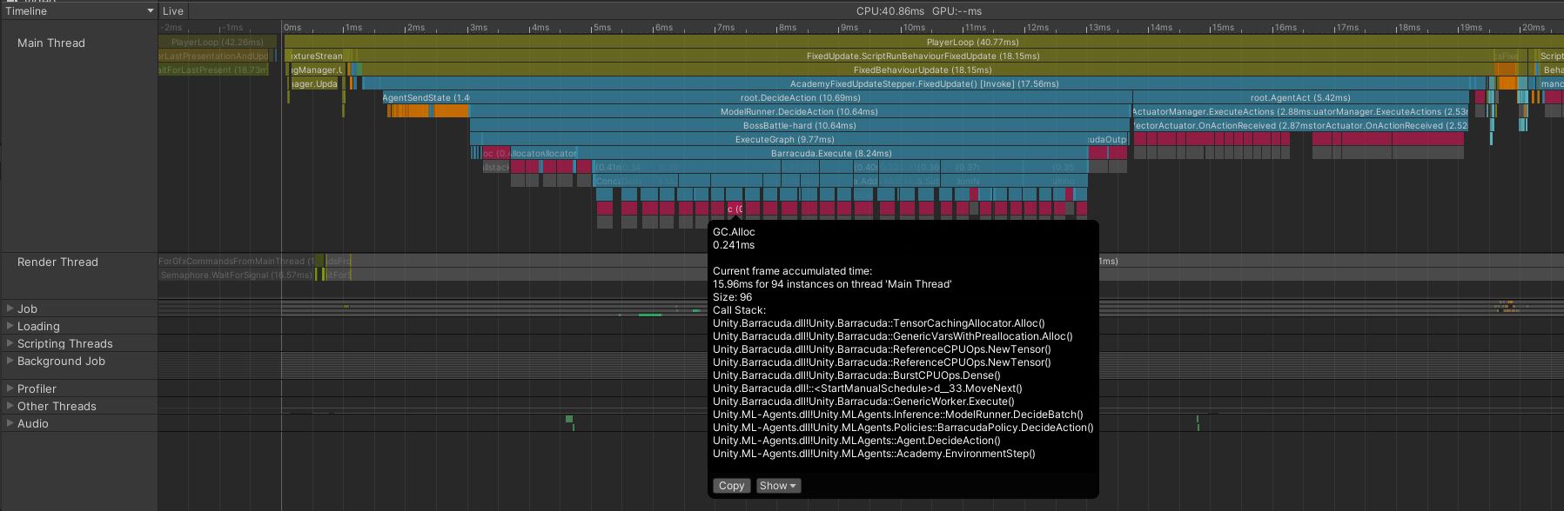Click CPU:40.86ms readout text
Viewport: 1564px width, 511px height.
[x=890, y=11]
